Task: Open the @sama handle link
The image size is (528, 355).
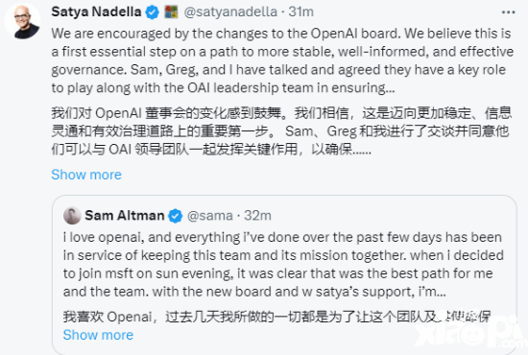Action: point(210,216)
